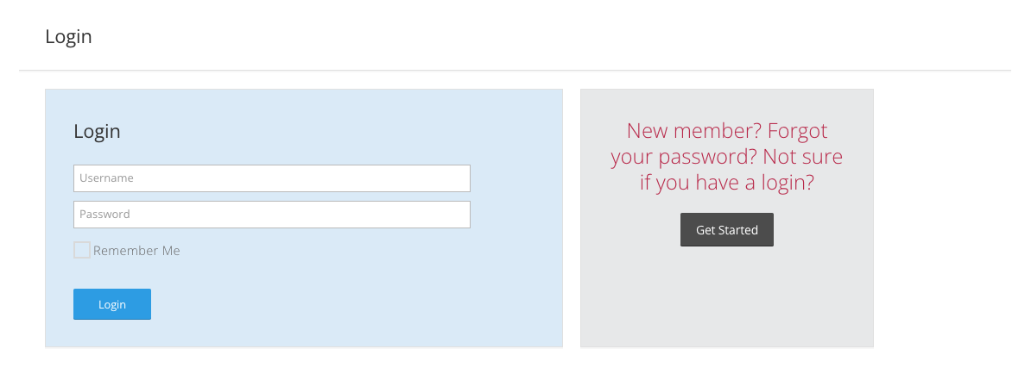Select the Login page title at top

68,37
